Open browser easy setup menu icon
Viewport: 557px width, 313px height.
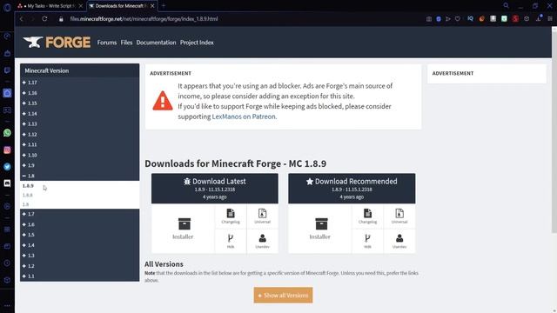pos(550,19)
